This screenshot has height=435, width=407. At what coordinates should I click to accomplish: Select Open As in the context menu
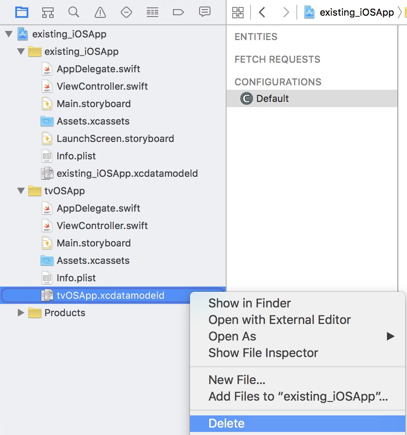tap(298, 336)
